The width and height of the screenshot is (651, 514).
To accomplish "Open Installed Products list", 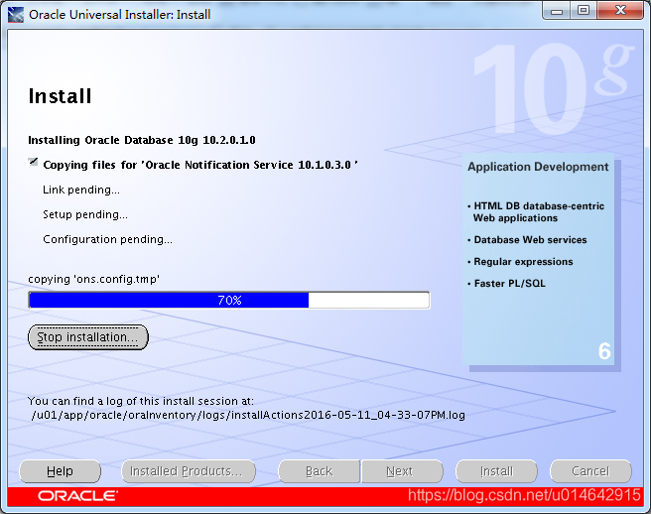I will (x=189, y=471).
